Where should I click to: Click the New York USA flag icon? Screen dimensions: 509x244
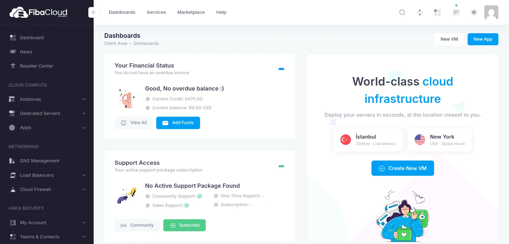pyautogui.click(x=420, y=140)
